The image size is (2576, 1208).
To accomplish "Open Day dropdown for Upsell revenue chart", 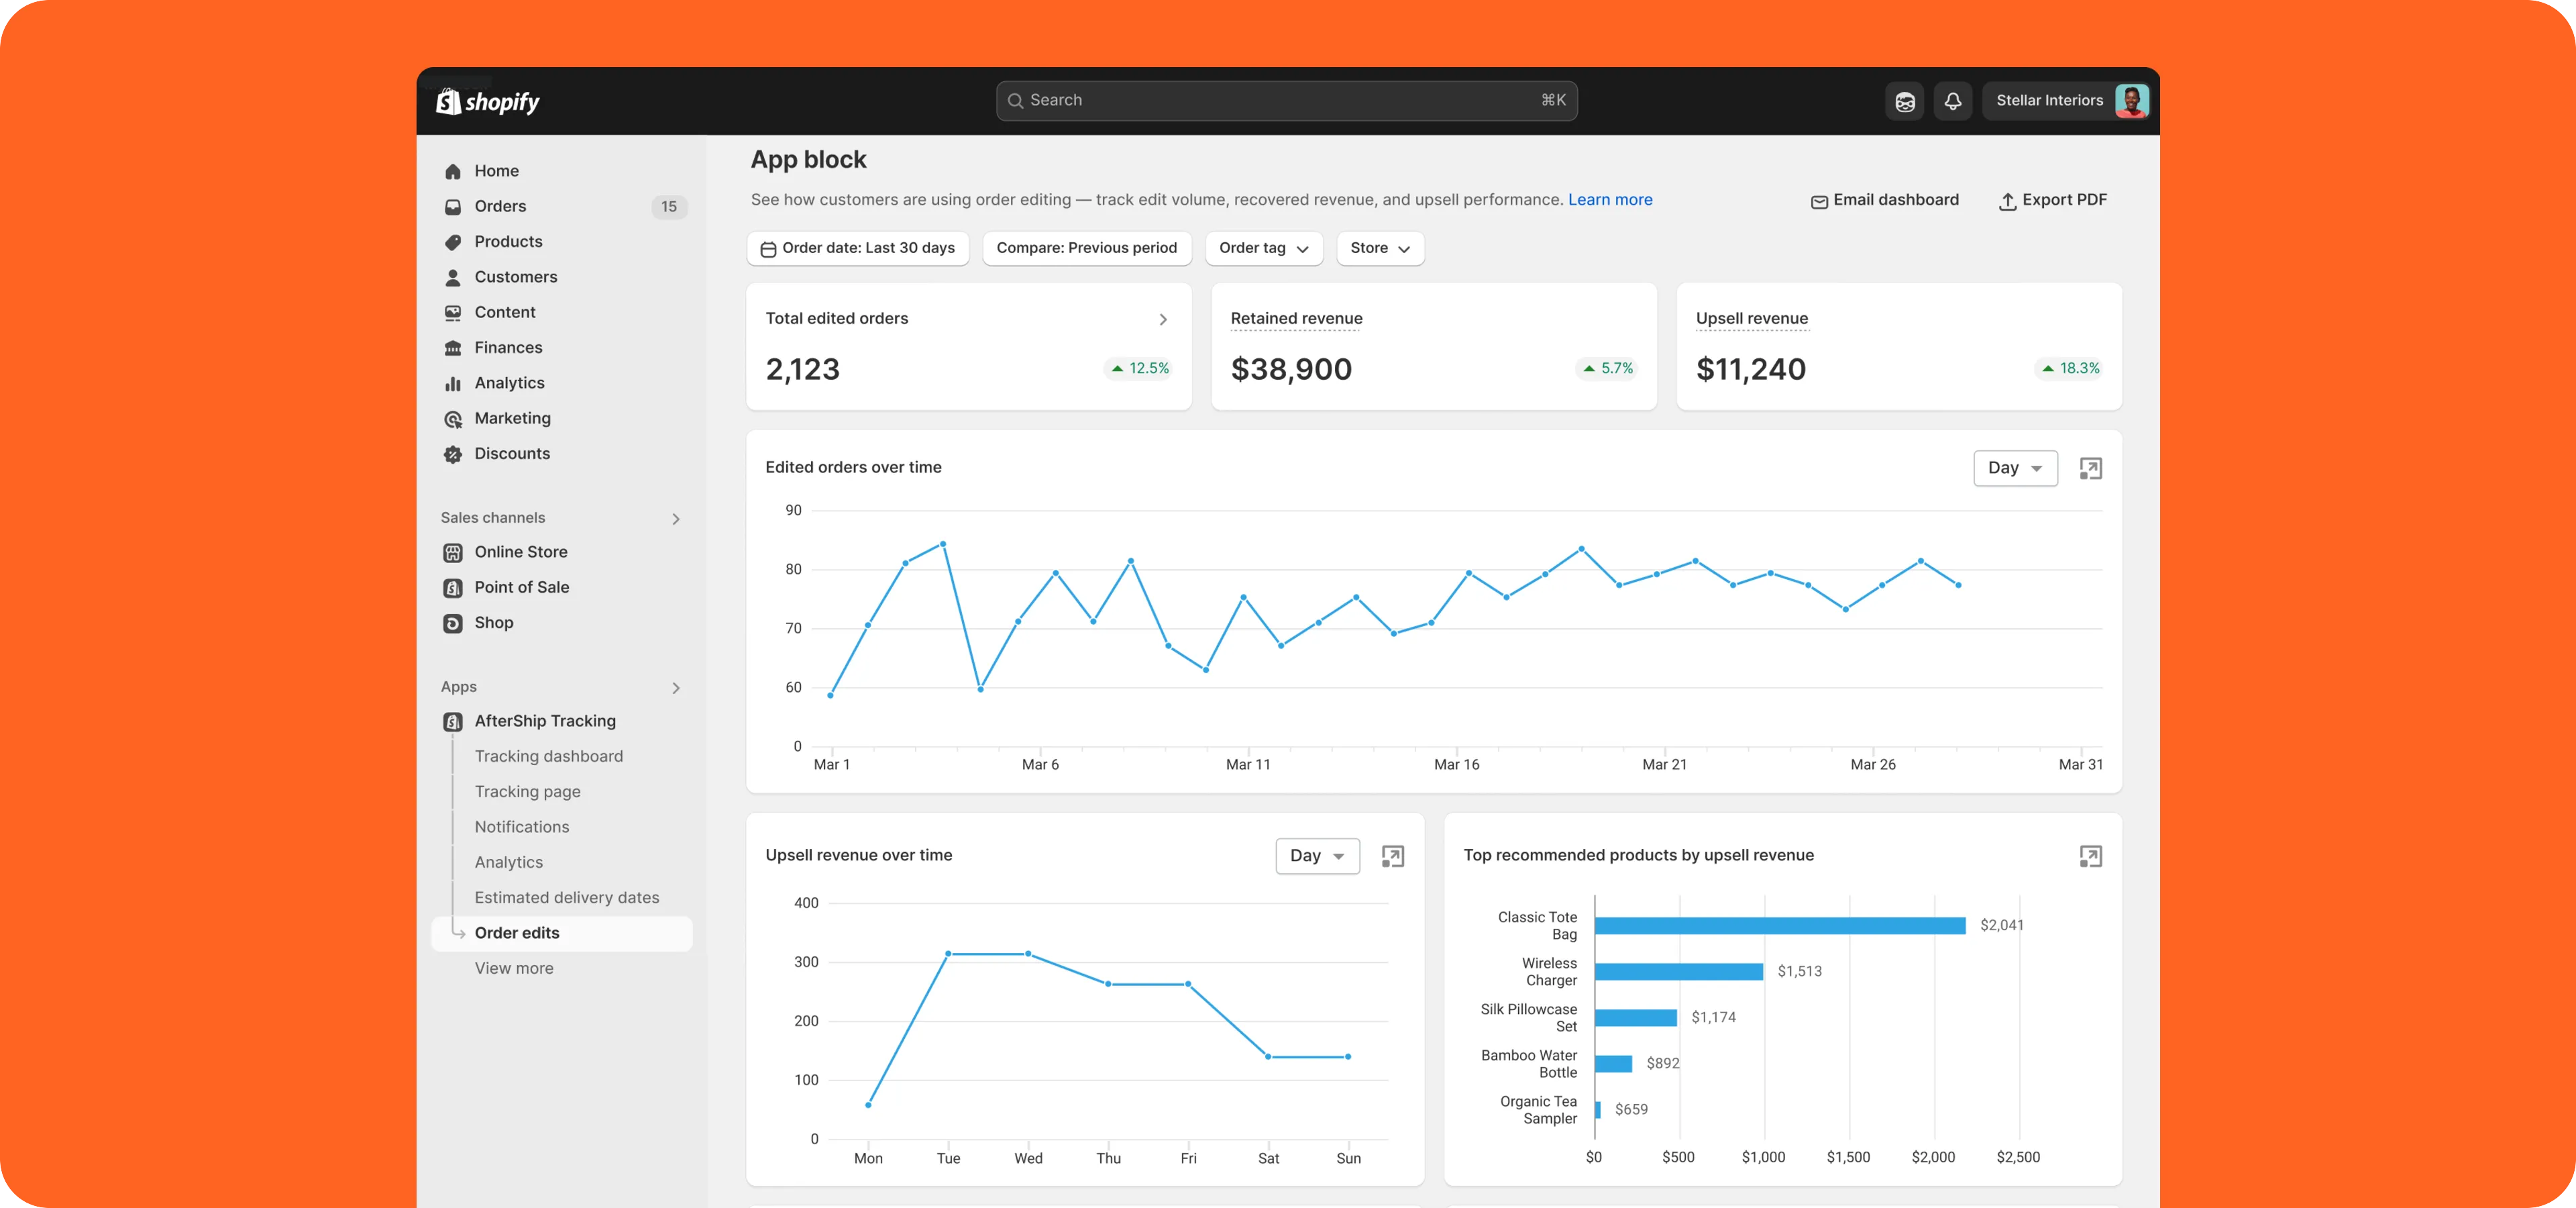I will pos(1317,856).
